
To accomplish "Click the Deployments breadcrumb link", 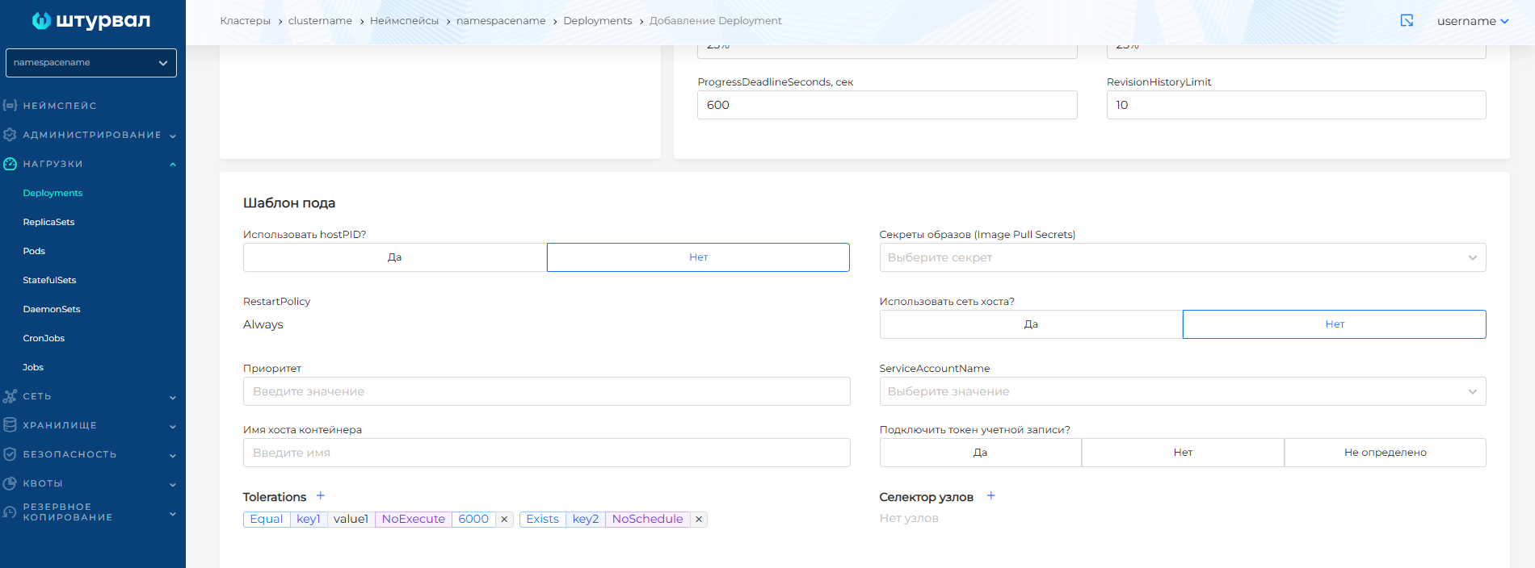I will pyautogui.click(x=597, y=21).
